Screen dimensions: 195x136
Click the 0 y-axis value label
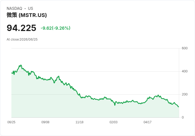(x=183, y=117)
